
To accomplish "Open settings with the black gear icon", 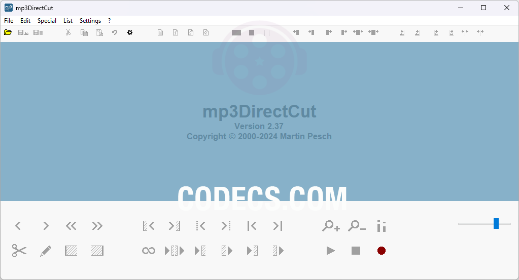I will pyautogui.click(x=130, y=32).
